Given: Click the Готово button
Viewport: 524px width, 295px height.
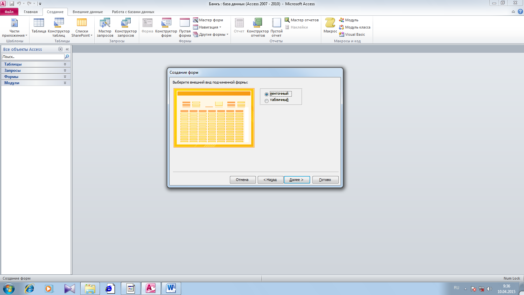Looking at the screenshot, I should [x=325, y=180].
